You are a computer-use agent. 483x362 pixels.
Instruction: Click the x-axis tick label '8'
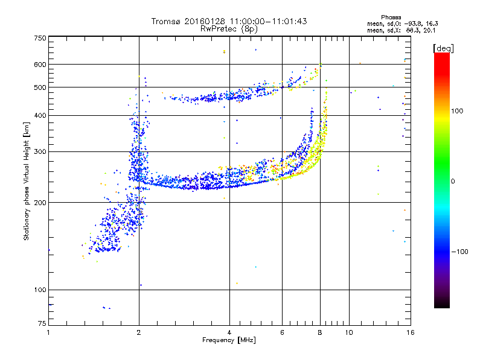(x=320, y=332)
